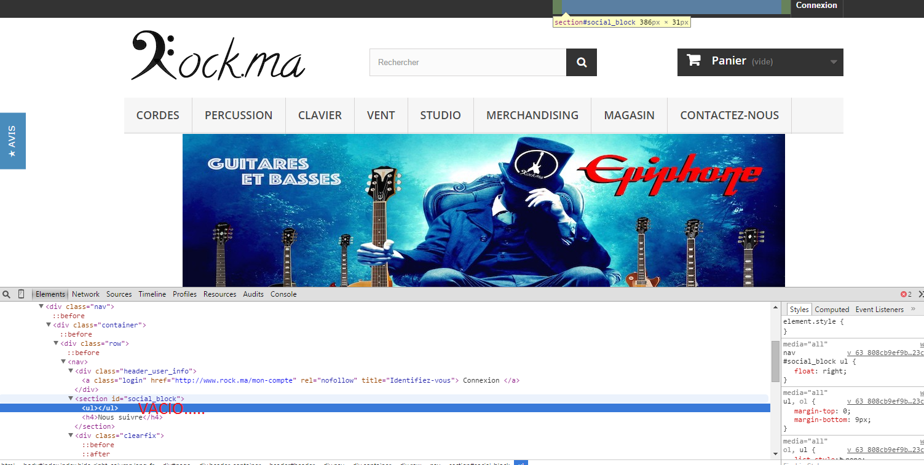Click the Elements panel scrollbar down arrow
The height and width of the screenshot is (465, 924).
point(775,453)
